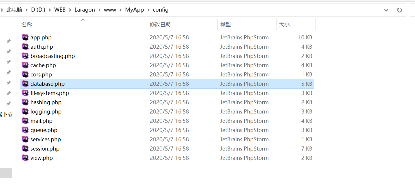The width and height of the screenshot is (415, 185).
Task: Expand the chevron after WEB in path
Action: (70, 10)
